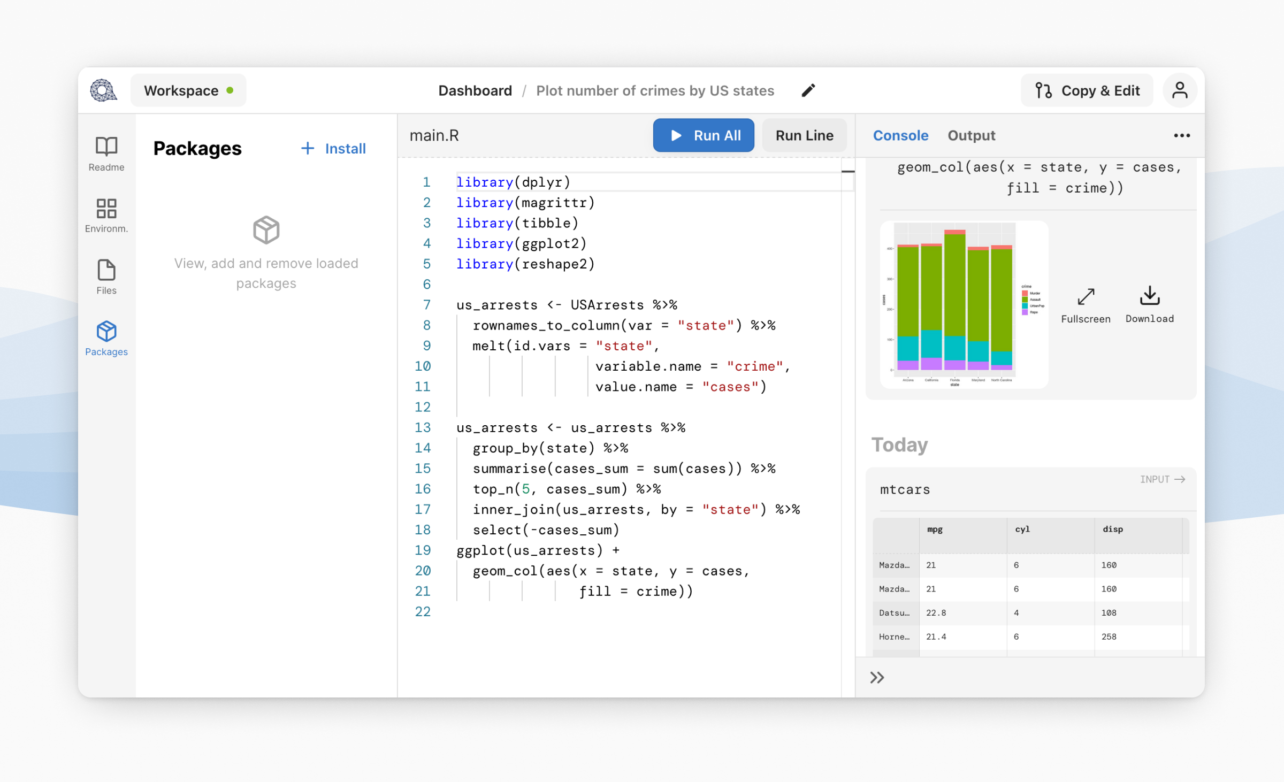Open the bar chart plot thumbnail
Viewport: 1284px width, 782px height.
point(964,304)
